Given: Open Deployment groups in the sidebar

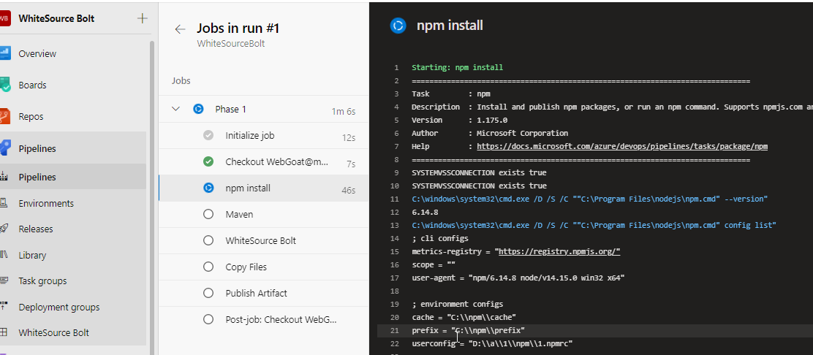Looking at the screenshot, I should (x=59, y=307).
